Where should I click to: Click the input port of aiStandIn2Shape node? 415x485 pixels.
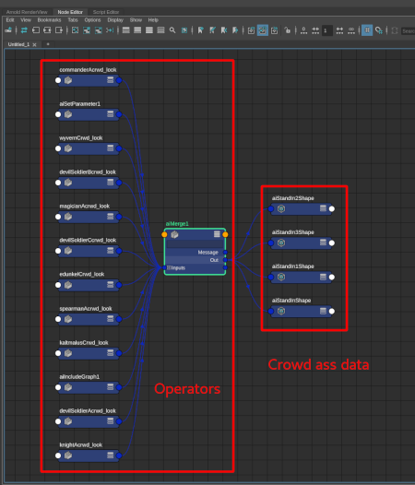[271, 208]
